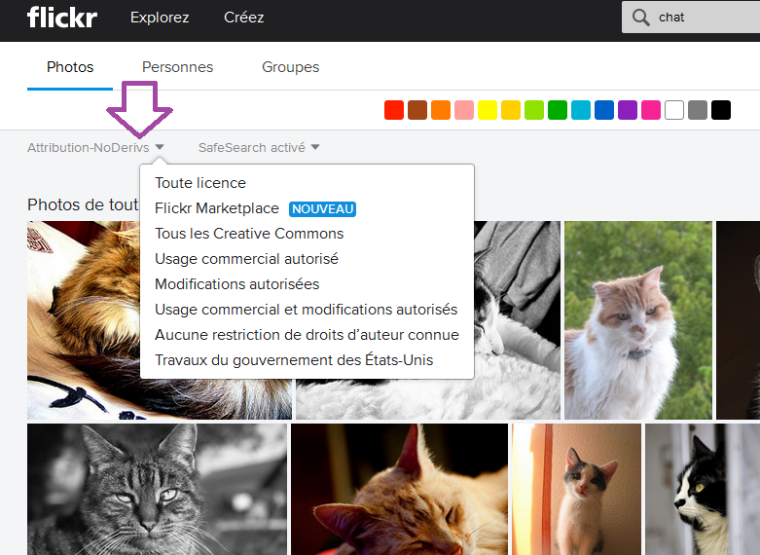
Task: Choose 'Modifications autorisées' option
Action: tap(237, 284)
